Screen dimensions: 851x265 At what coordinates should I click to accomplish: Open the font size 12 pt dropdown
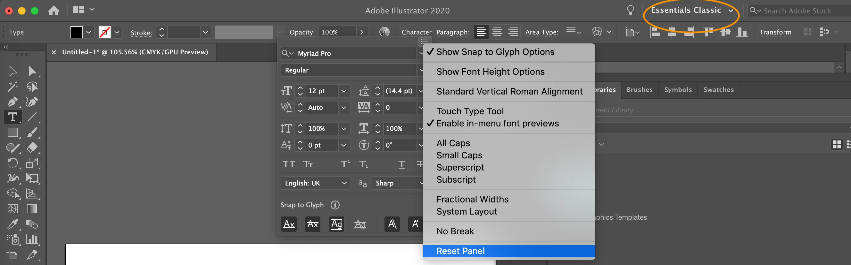pyautogui.click(x=343, y=91)
